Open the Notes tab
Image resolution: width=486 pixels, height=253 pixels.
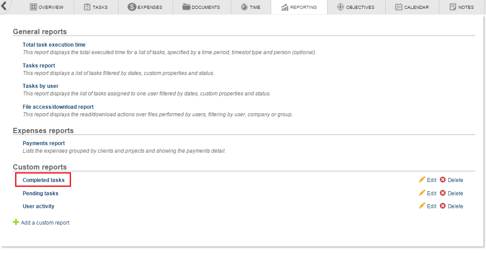[x=462, y=7]
